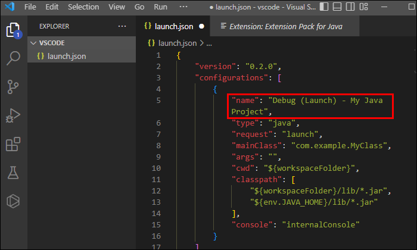Screen dimensions: 417x250
Task: Open the Explorer view in activity bar
Action: click(x=13, y=30)
